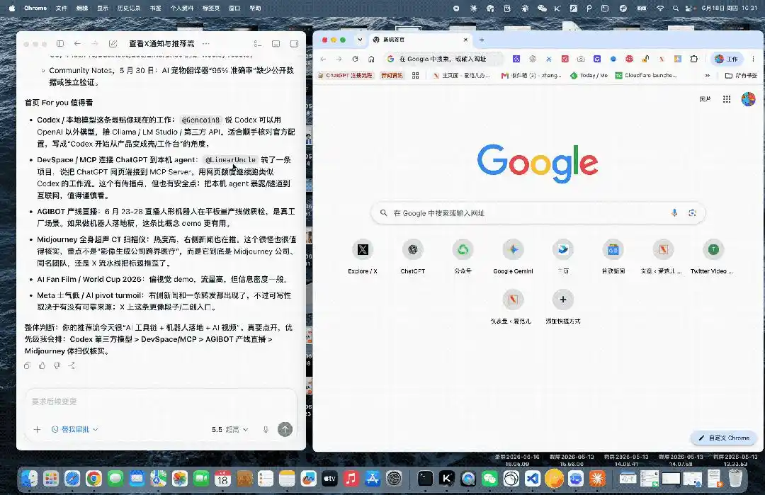Go back in the chat window

[78, 43]
